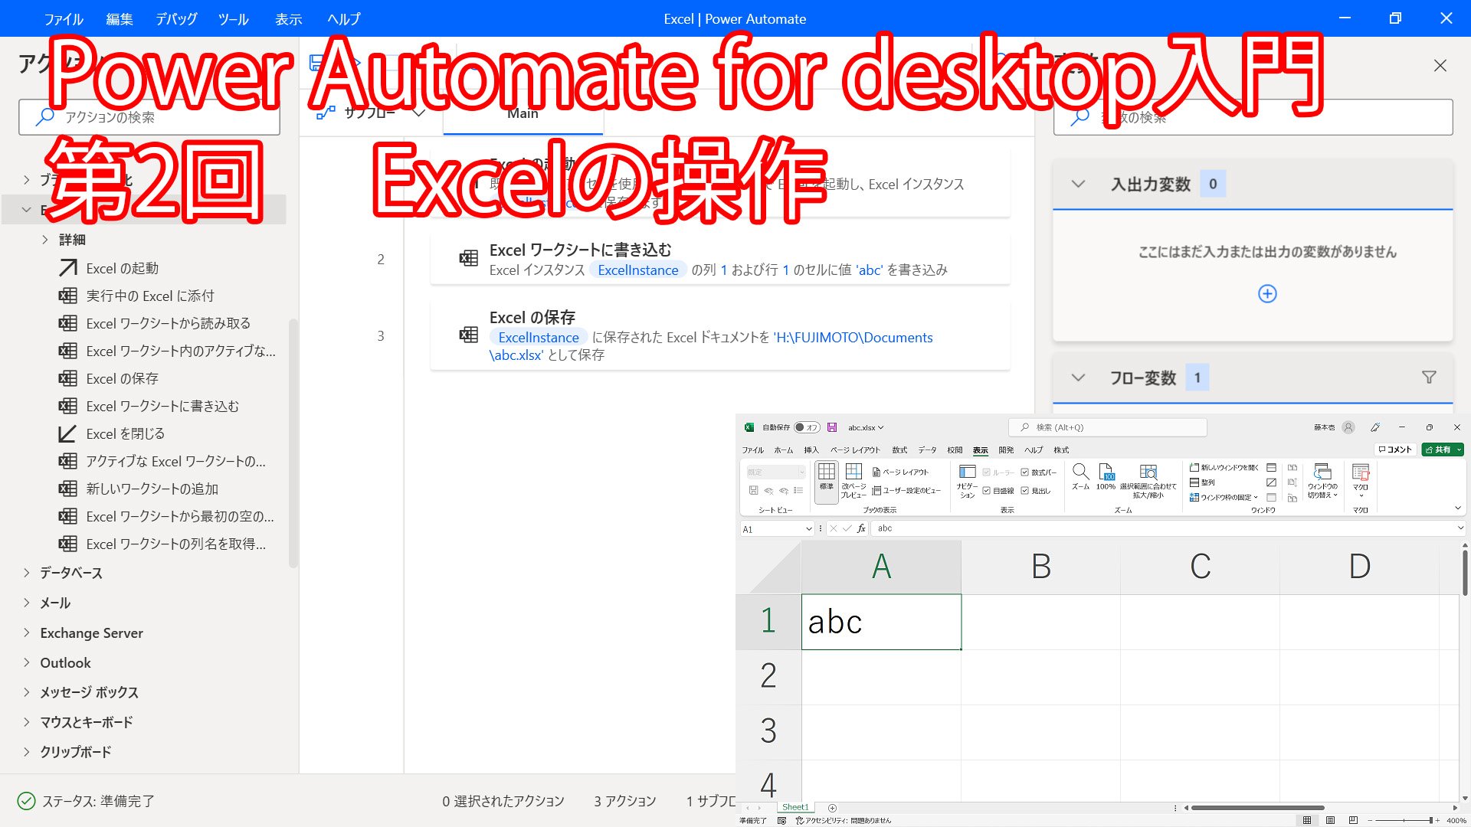Open the ウィンドウ枠の固定 dropdown
The height and width of the screenshot is (827, 1471).
point(1224,497)
